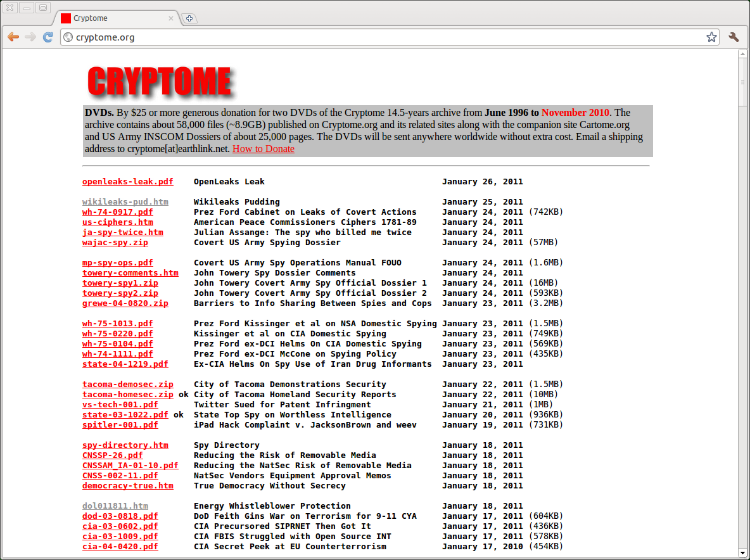Open the Wikileaks Pudding page
This screenshot has height=560, width=750.
point(125,201)
